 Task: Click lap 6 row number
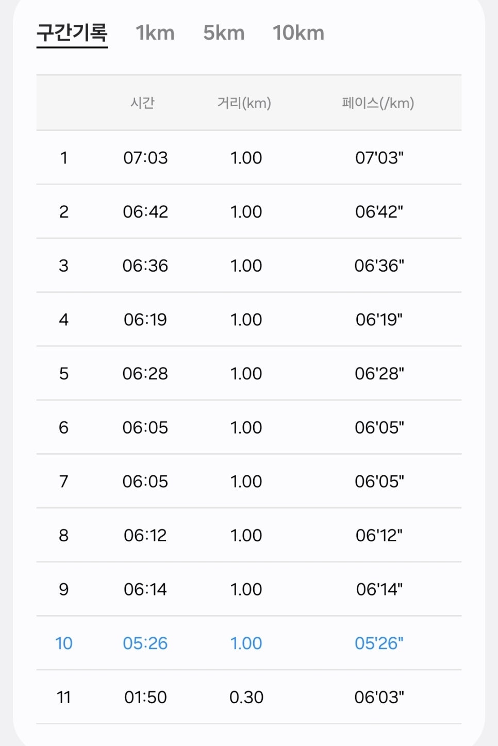tap(63, 427)
